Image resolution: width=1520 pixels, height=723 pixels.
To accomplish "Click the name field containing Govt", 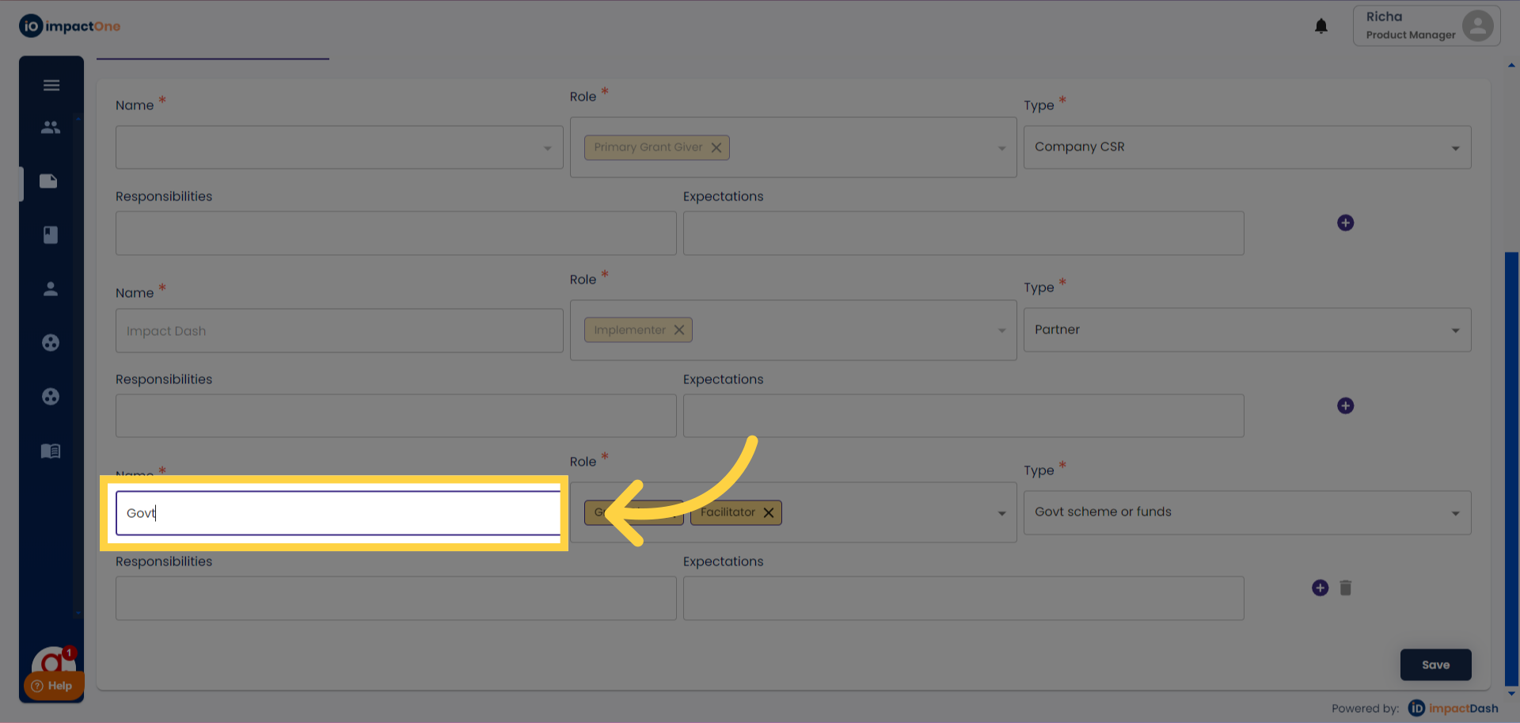I will tap(338, 513).
